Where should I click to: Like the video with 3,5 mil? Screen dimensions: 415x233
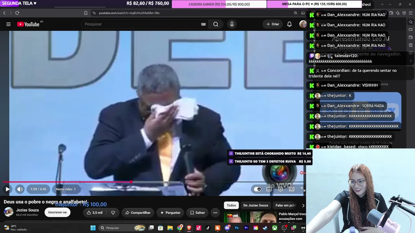[95, 213]
